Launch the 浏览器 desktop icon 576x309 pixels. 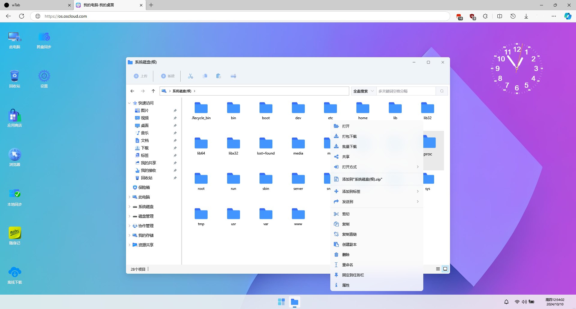pos(14,157)
